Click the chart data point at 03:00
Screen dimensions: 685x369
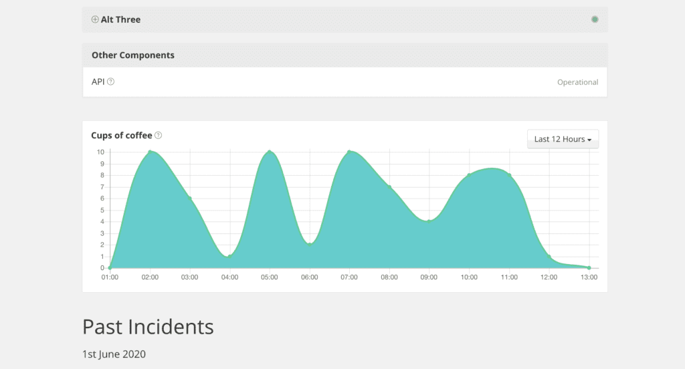tap(190, 198)
